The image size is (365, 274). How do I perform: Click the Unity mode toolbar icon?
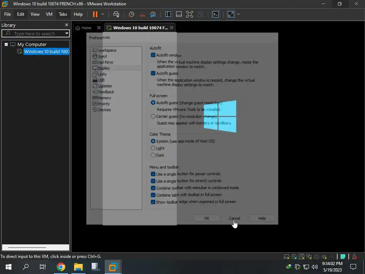[200, 14]
